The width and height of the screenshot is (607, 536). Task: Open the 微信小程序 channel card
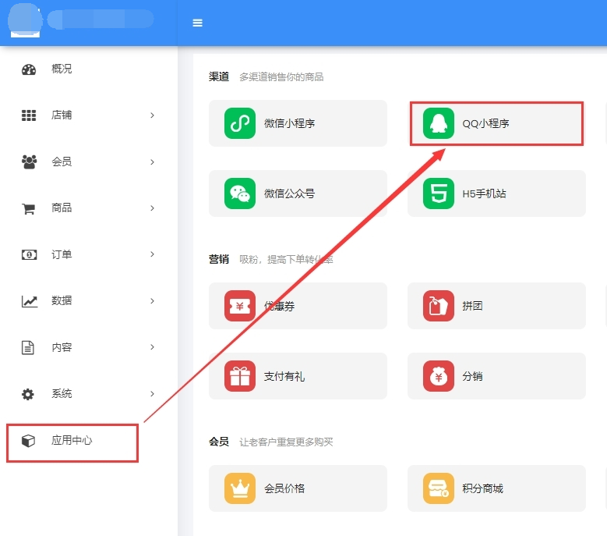pos(298,123)
